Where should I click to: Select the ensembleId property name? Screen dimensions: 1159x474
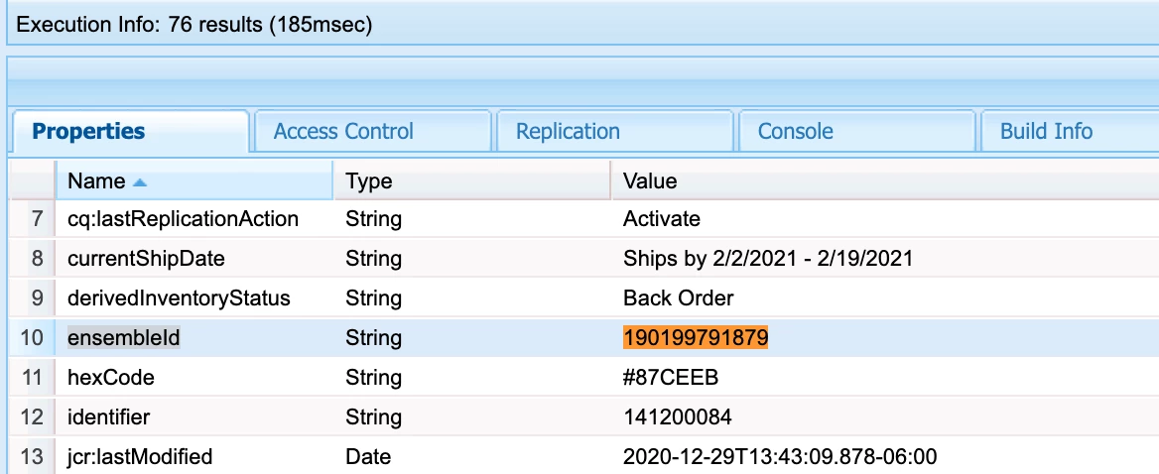(124, 338)
